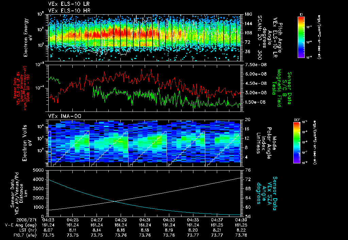Select the VEx ELS-10 HR title
The width and height of the screenshot is (348, 240).
tap(69, 11)
